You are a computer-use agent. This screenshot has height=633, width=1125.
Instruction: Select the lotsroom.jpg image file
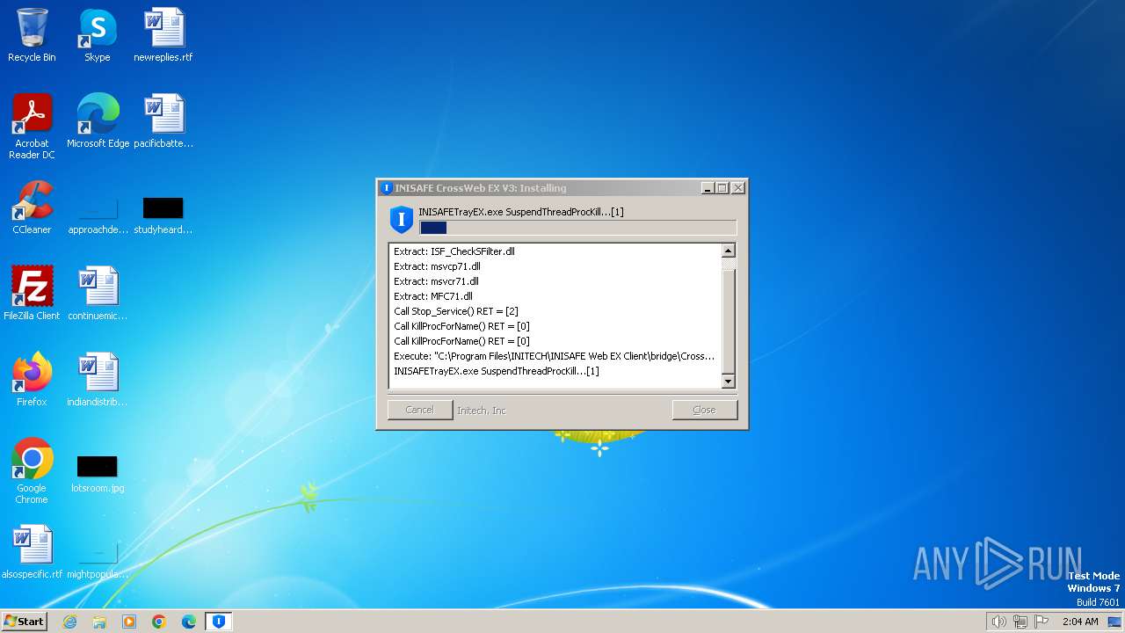(98, 473)
